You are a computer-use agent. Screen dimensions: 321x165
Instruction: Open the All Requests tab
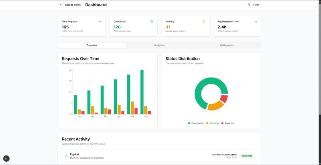(227, 45)
